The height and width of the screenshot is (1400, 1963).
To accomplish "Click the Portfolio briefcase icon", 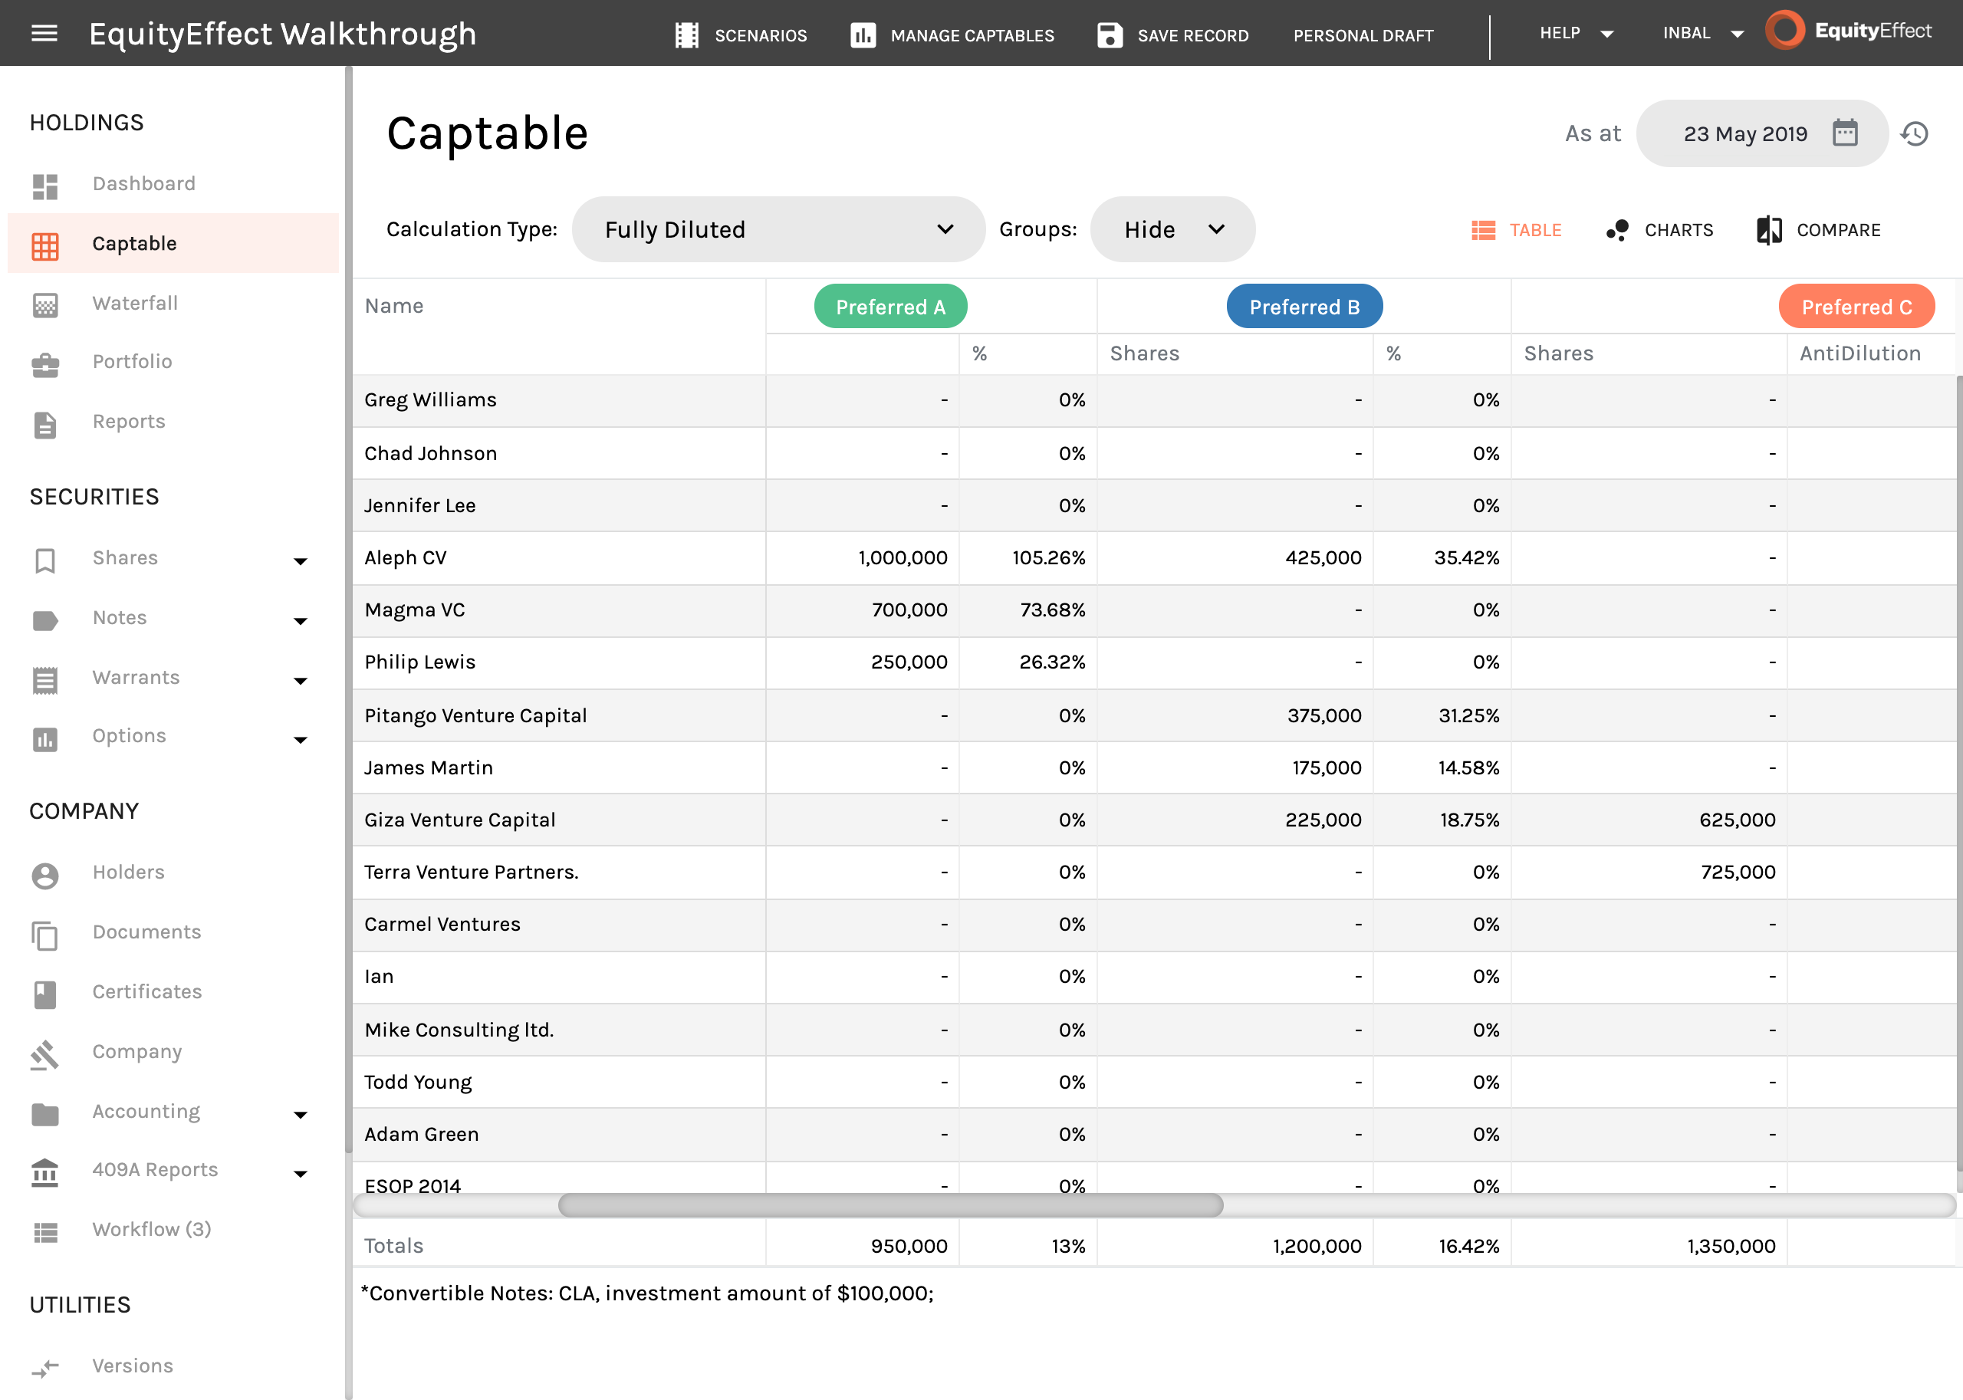I will pyautogui.click(x=44, y=365).
